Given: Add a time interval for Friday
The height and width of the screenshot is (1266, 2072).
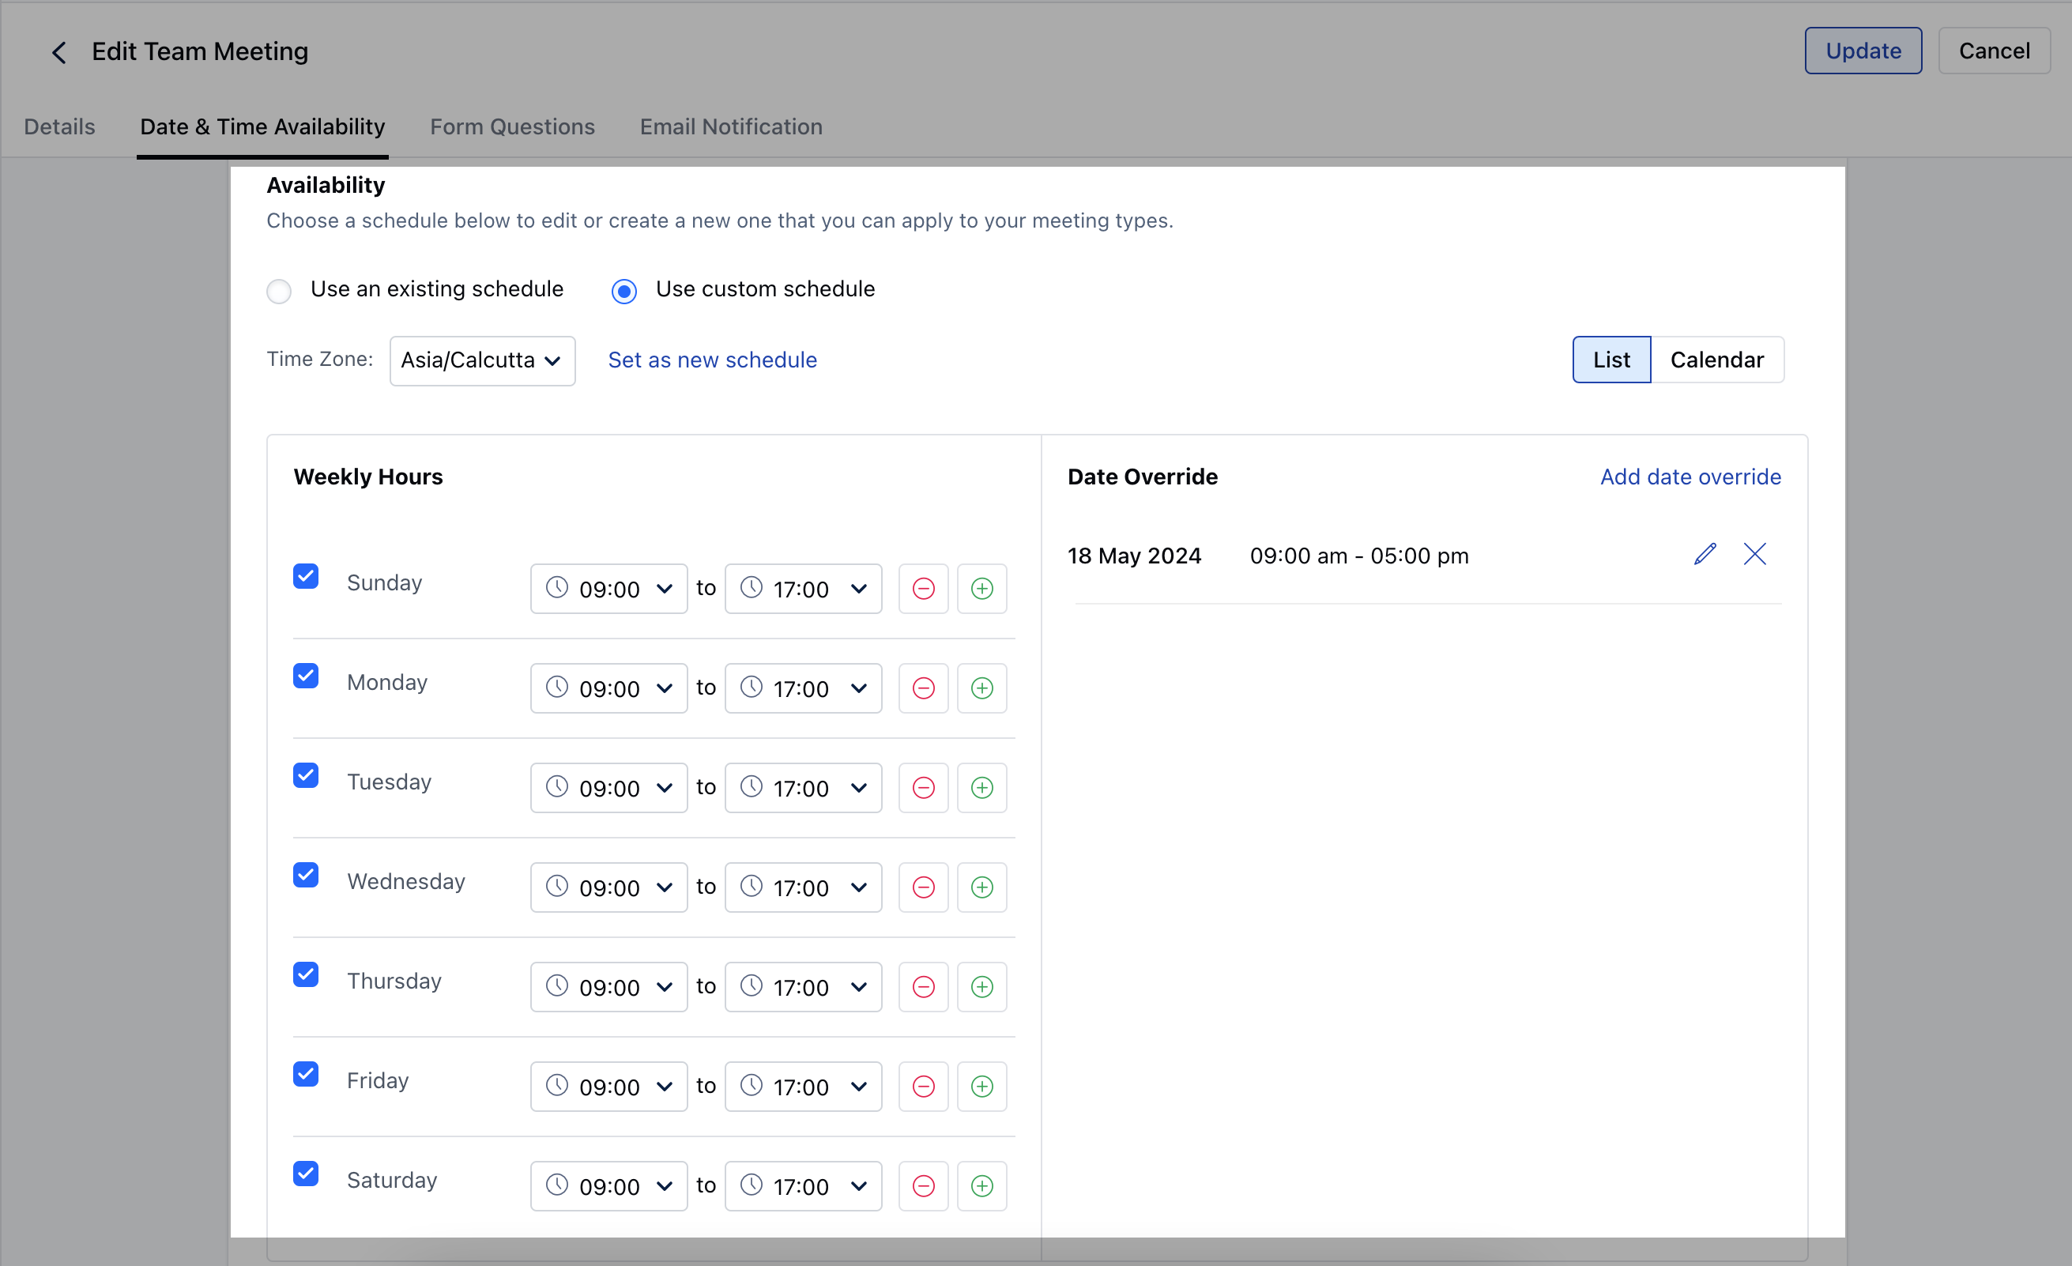Looking at the screenshot, I should 981,1087.
